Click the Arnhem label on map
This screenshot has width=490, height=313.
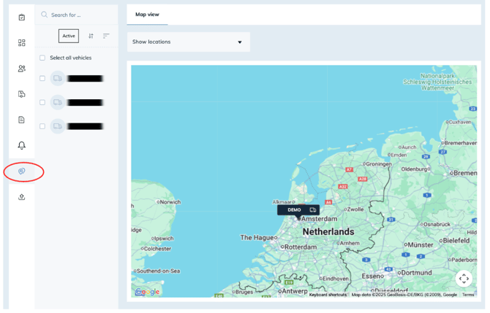click(x=350, y=243)
